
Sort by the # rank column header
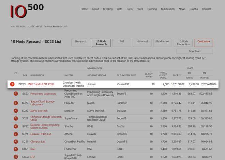[16, 73]
